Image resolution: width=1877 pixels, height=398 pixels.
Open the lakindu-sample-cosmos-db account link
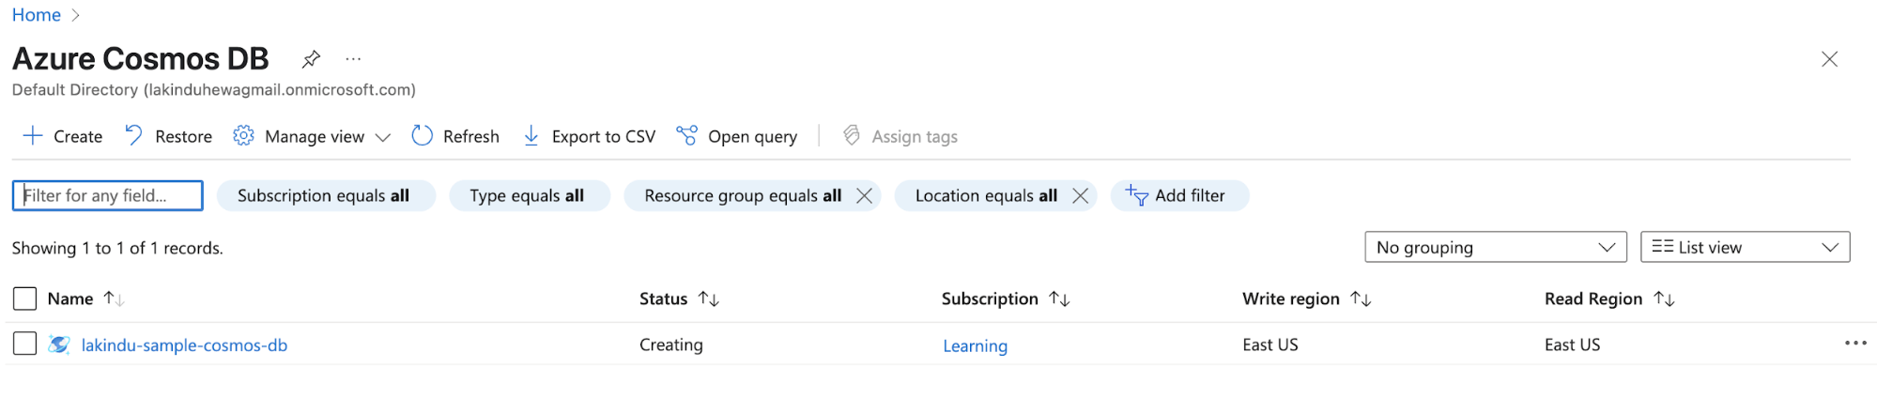[184, 344]
